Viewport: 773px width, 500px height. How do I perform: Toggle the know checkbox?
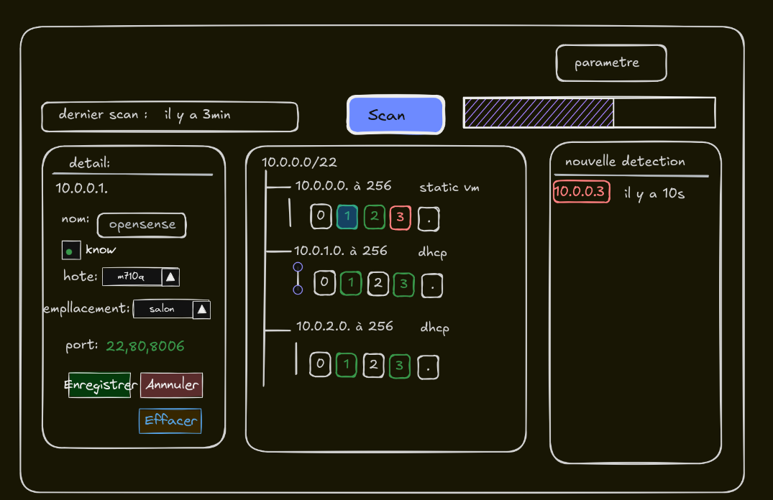(70, 251)
